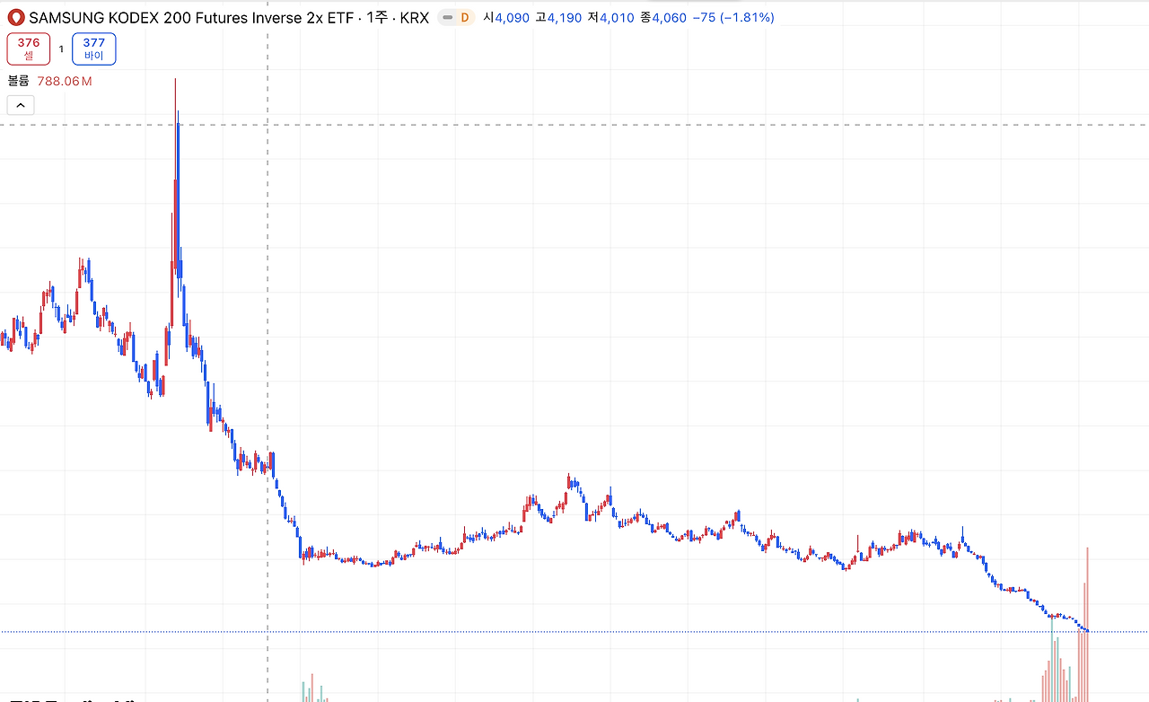The width and height of the screenshot is (1149, 702).
Task: Click the volume value 788.06M
Action: pyautogui.click(x=65, y=81)
